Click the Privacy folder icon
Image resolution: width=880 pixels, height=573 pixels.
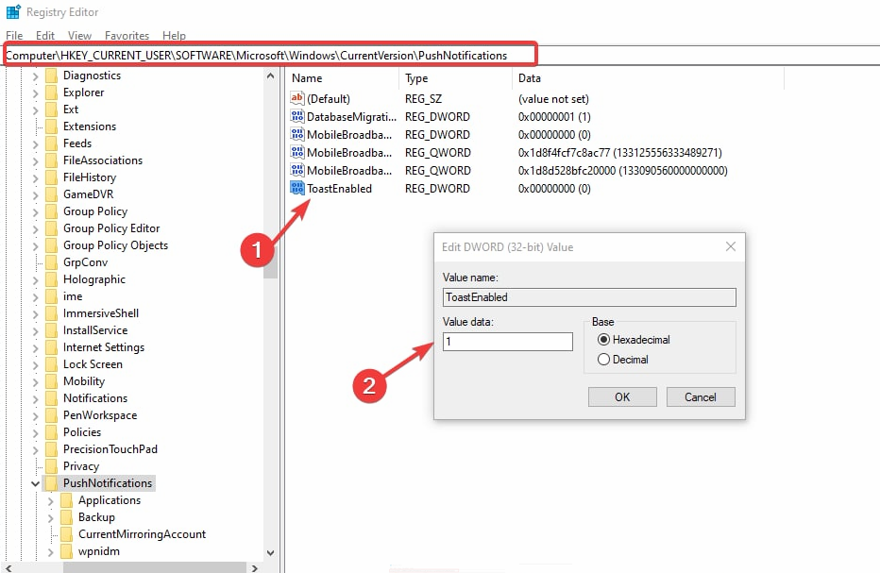tap(51, 465)
